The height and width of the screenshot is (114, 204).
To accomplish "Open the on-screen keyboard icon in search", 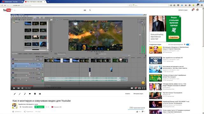I will (x=85, y=10).
